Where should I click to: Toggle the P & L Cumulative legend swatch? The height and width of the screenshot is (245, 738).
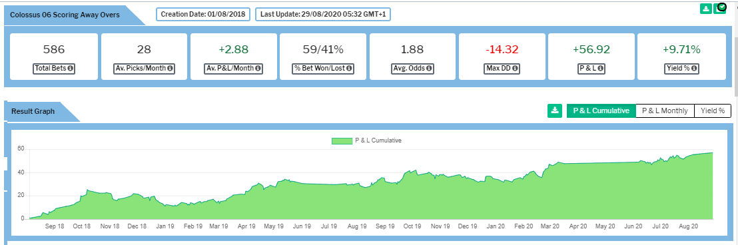tap(342, 140)
